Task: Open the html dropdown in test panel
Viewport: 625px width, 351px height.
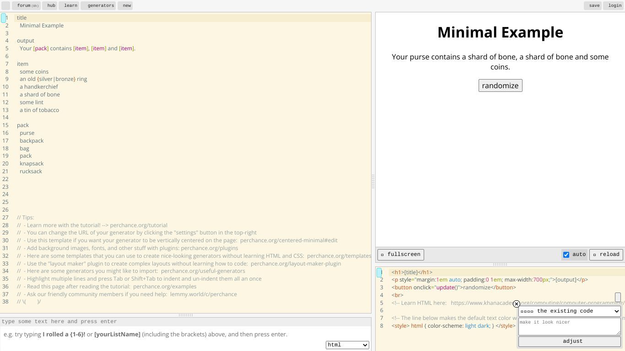Action: [347, 345]
